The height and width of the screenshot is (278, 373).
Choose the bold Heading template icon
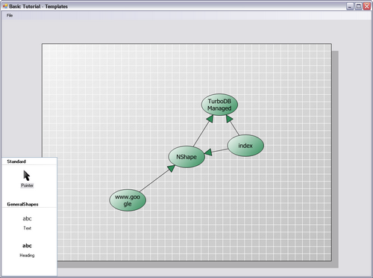[x=27, y=246]
